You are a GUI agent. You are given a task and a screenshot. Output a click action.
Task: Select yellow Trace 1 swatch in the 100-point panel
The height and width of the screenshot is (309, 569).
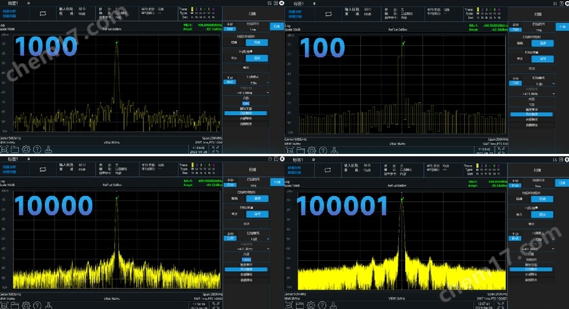478,10
